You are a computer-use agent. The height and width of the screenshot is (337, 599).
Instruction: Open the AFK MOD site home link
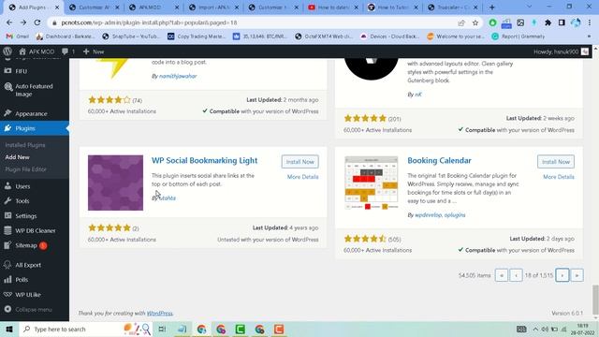coord(37,51)
